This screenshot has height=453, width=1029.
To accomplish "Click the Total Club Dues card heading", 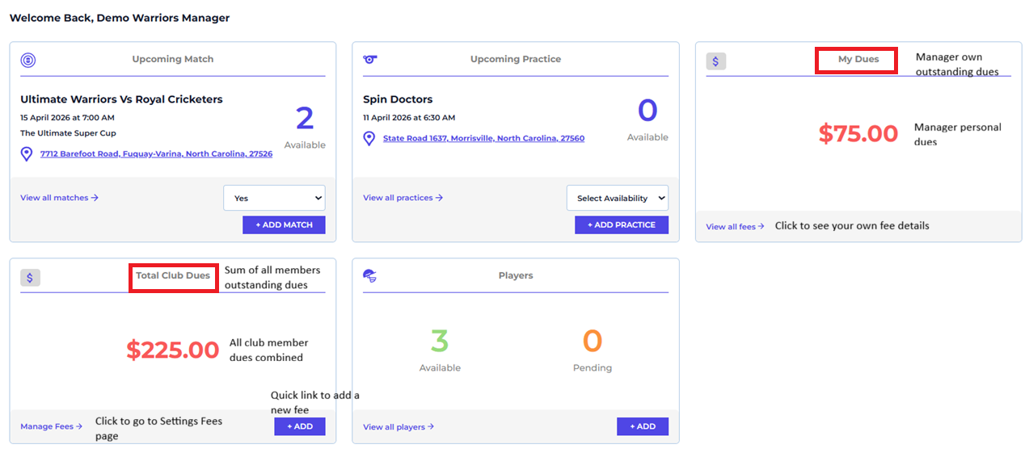I will click(x=173, y=275).
